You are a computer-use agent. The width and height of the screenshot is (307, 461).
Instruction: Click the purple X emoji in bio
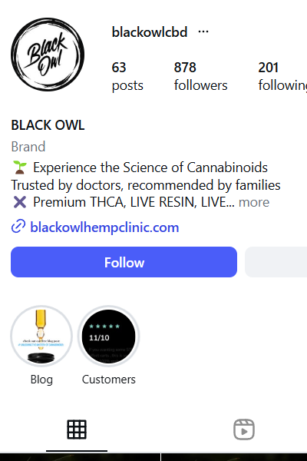pos(20,202)
